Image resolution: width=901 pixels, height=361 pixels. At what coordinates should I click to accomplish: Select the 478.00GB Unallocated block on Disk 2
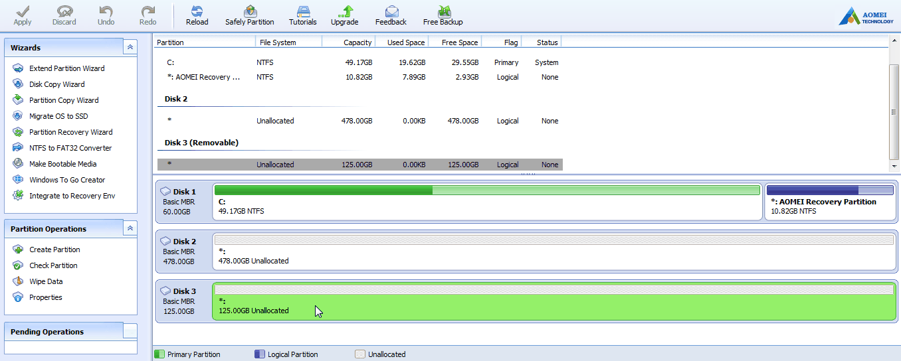click(x=554, y=251)
